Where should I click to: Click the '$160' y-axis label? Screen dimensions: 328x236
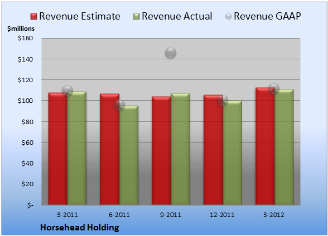pos(25,38)
